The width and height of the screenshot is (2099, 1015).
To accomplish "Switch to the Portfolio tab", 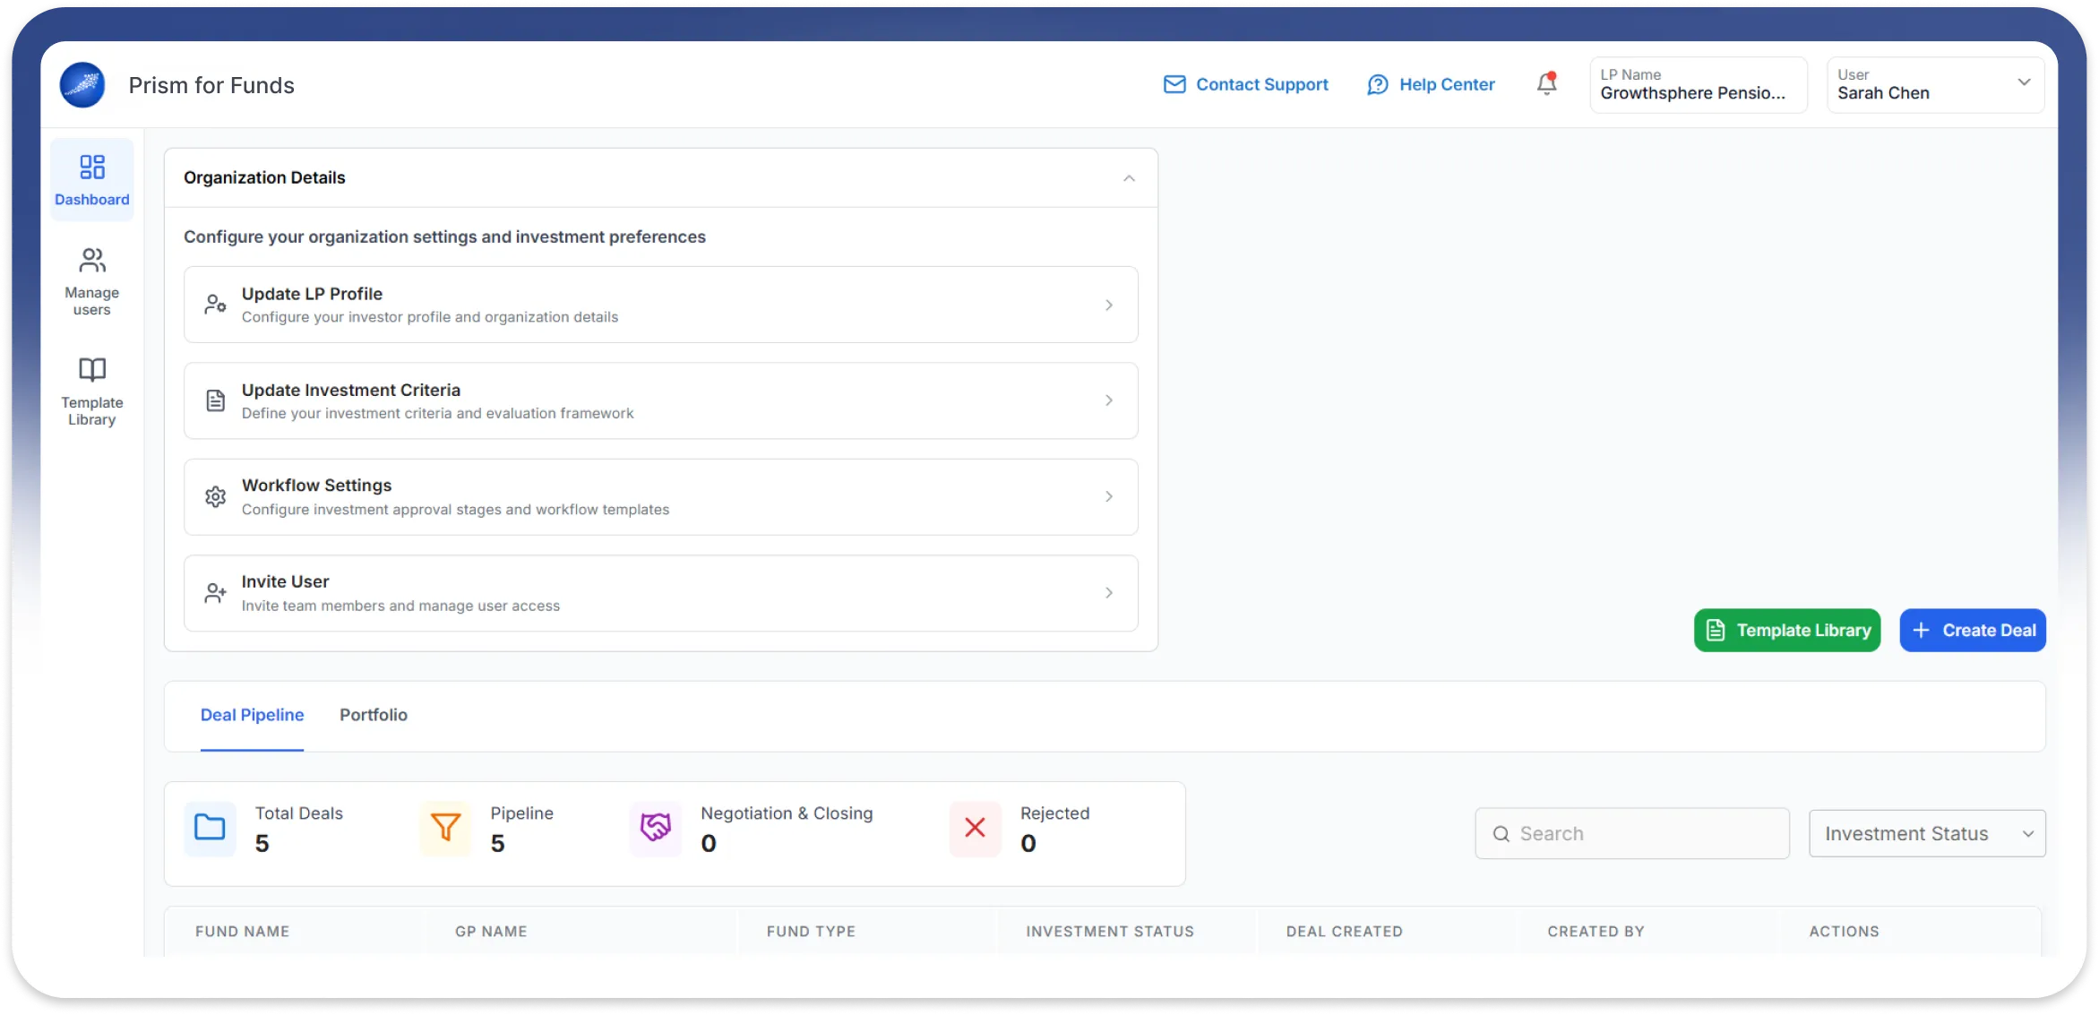I will 373,715.
